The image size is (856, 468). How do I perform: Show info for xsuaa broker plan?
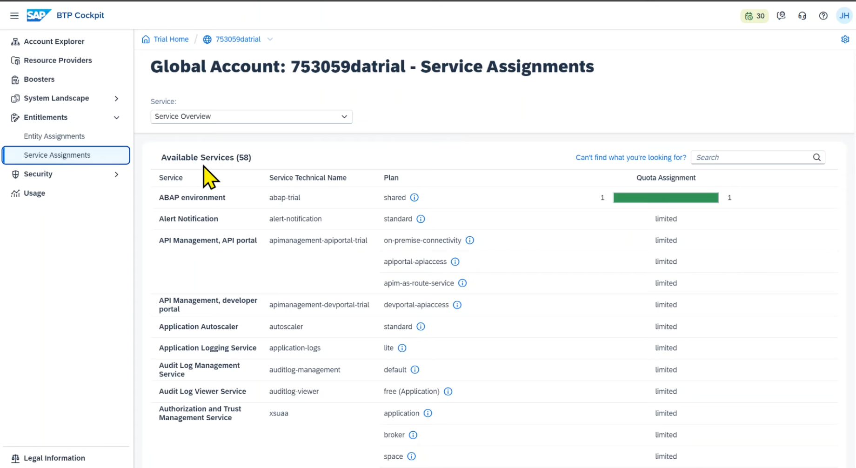point(413,435)
